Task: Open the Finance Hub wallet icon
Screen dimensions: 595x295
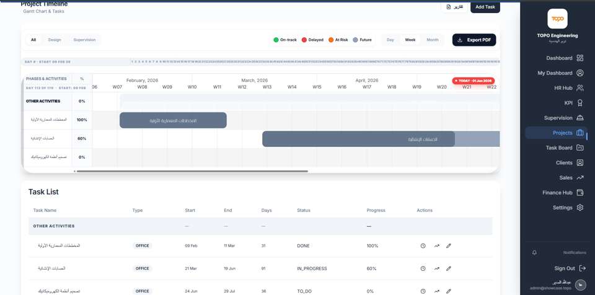Action: [580, 193]
